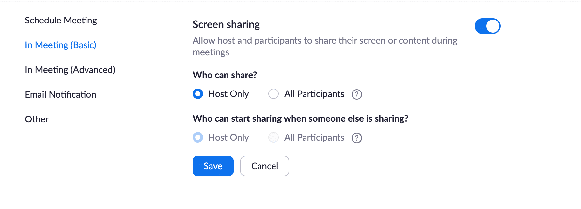Open Email Notification settings

click(61, 94)
